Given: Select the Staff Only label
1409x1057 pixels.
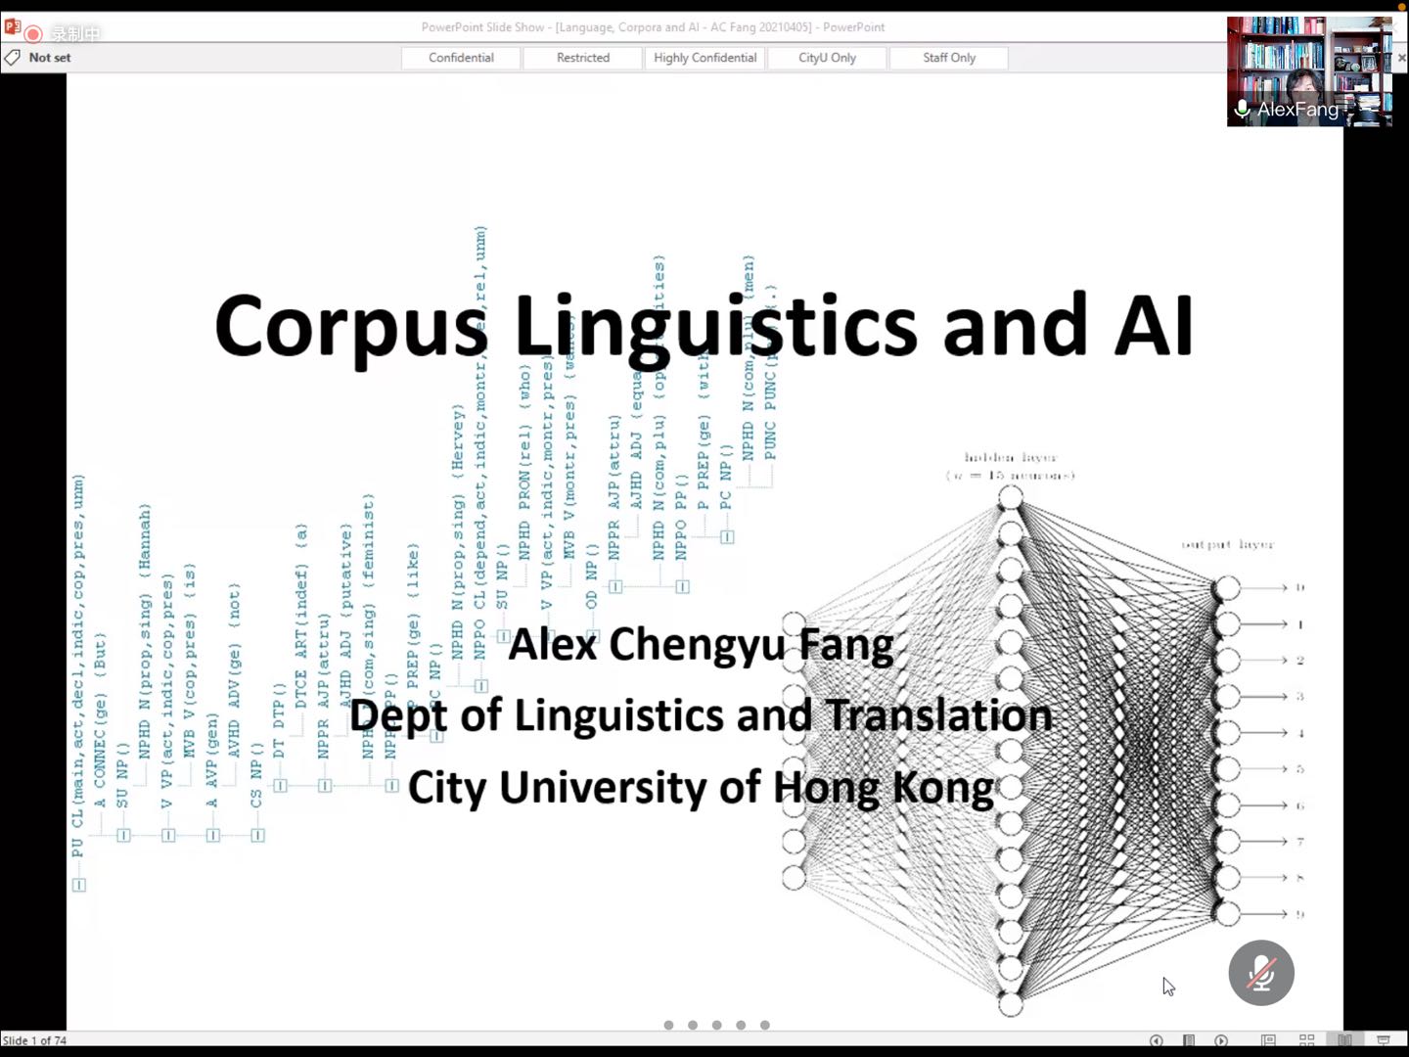Looking at the screenshot, I should (x=949, y=58).
